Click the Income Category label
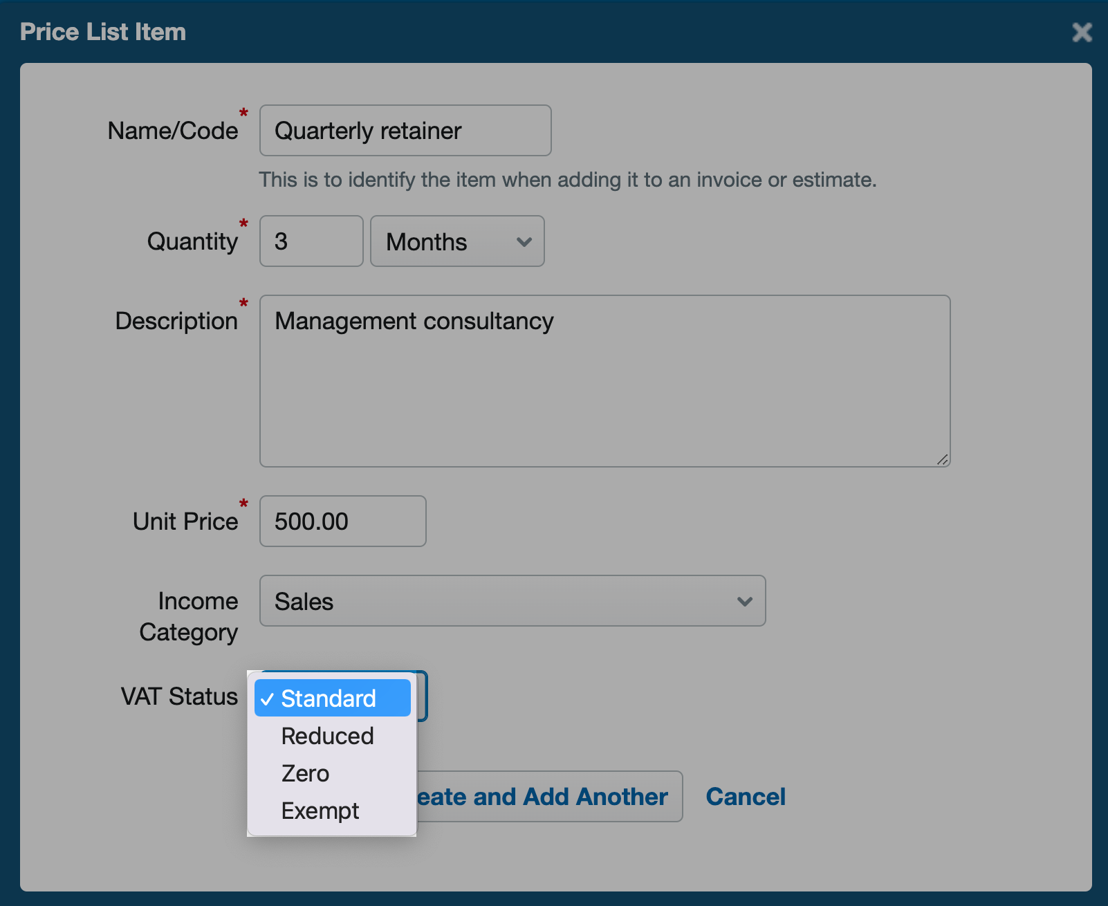The image size is (1108, 906). pyautogui.click(x=189, y=616)
